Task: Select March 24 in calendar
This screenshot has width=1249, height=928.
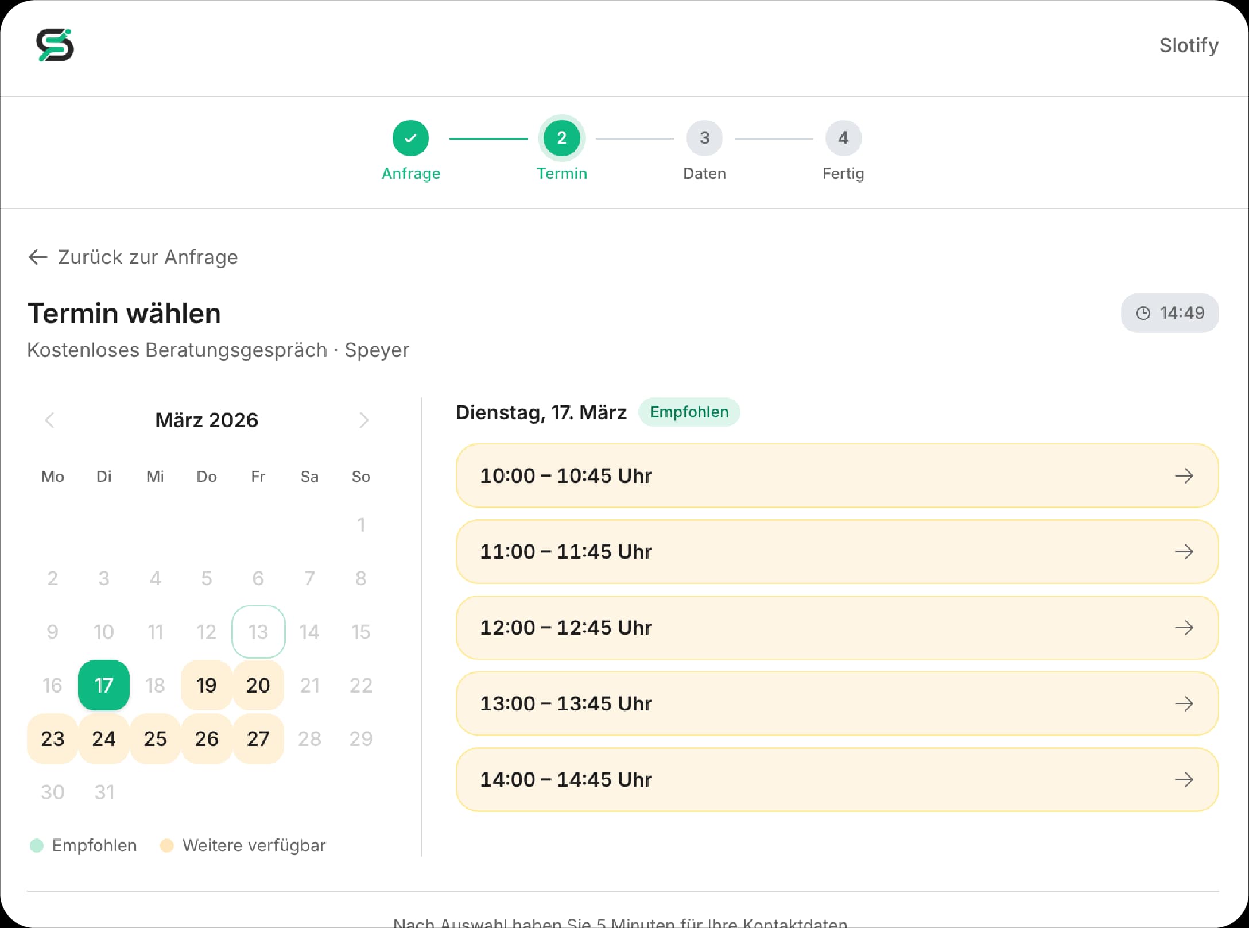Action: click(x=104, y=738)
